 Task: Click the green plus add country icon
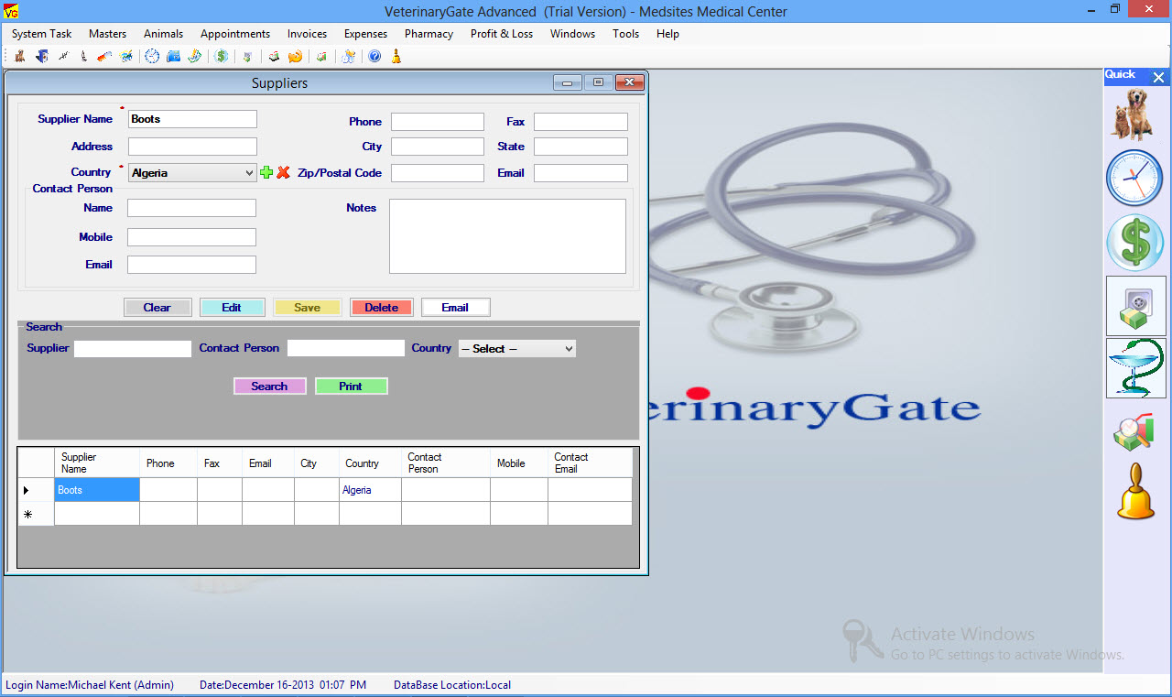pyautogui.click(x=266, y=172)
